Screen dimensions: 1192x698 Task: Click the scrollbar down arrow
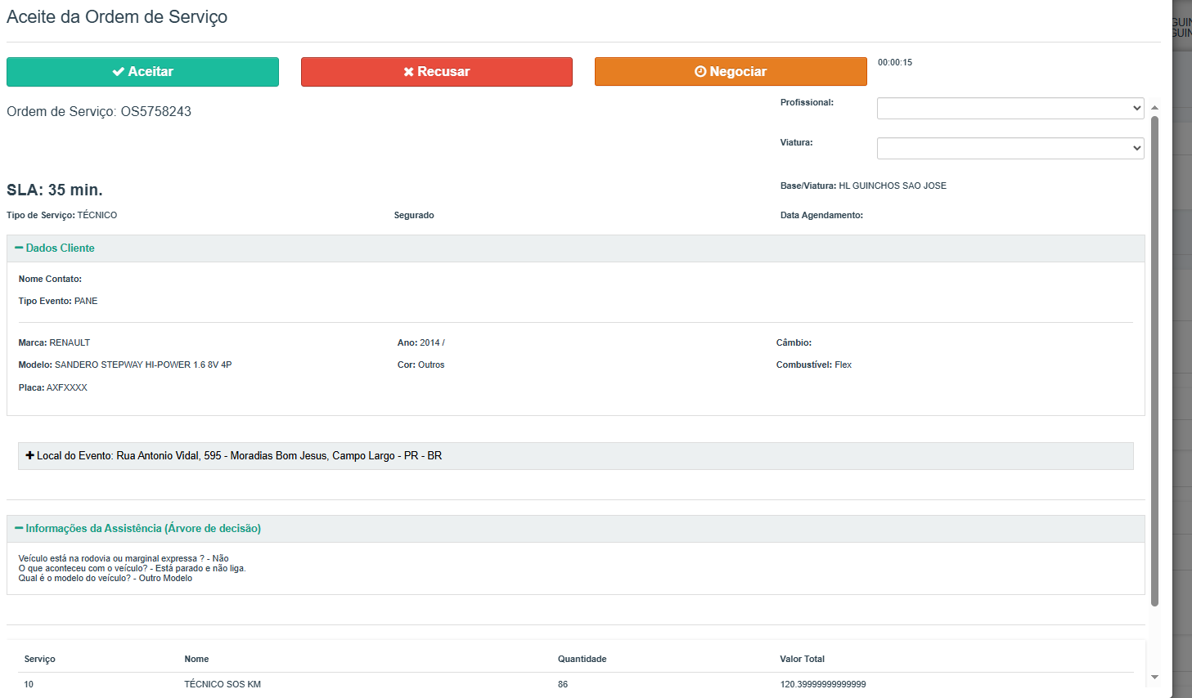click(1154, 677)
